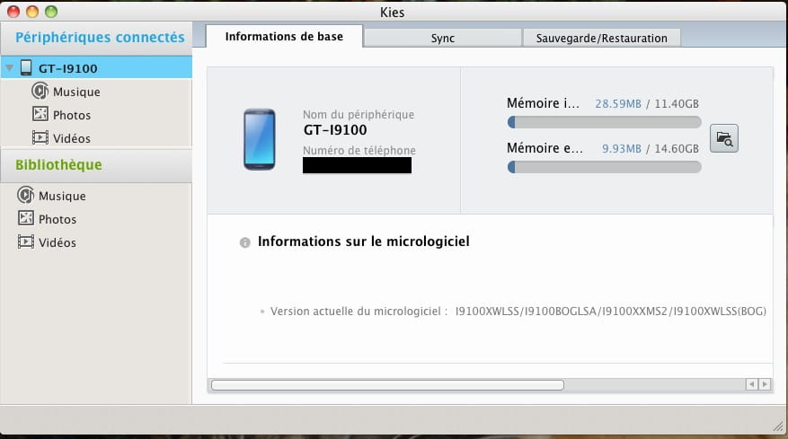Open device Musique icon under GT-I9100
788x439 pixels.
point(40,92)
